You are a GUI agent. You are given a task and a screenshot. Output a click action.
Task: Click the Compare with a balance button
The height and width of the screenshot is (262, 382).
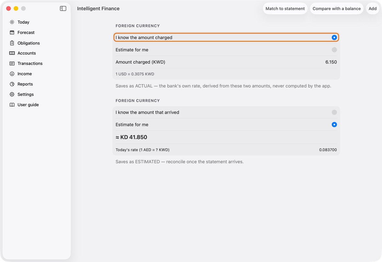click(337, 8)
